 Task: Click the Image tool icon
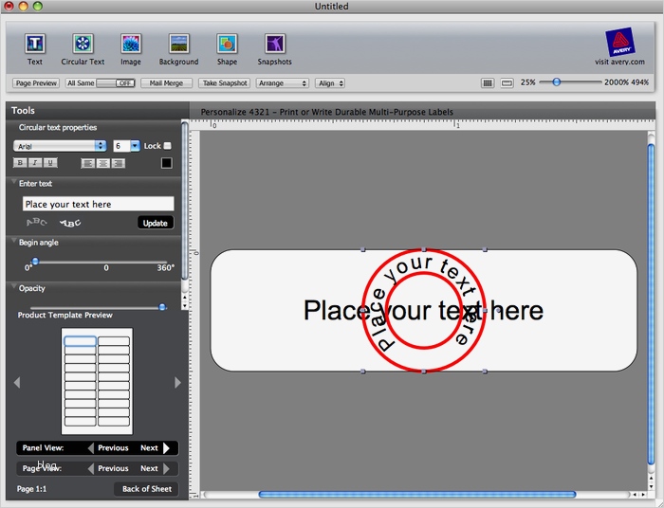[131, 44]
